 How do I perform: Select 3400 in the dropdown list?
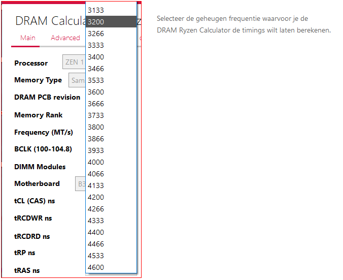(111, 57)
